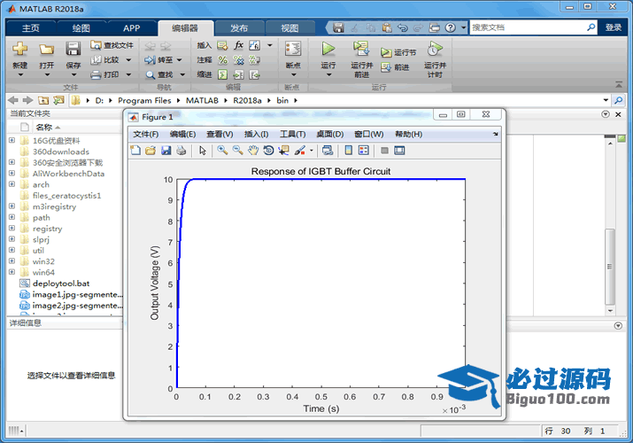Click the Compare (比较) button
The width and height of the screenshot is (633, 443).
105,59
